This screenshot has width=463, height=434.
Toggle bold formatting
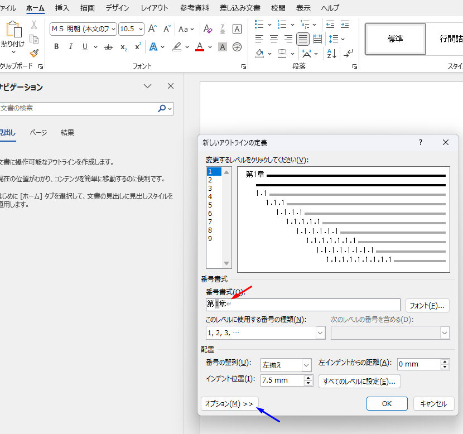pyautogui.click(x=56, y=47)
